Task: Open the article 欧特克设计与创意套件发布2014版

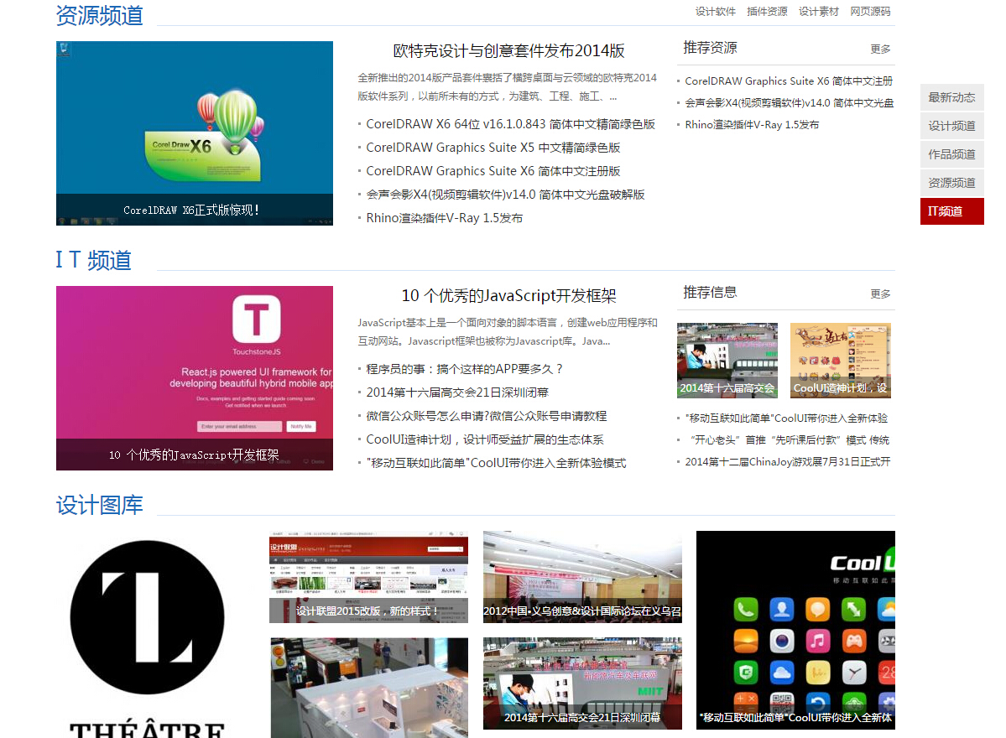Action: point(508,50)
